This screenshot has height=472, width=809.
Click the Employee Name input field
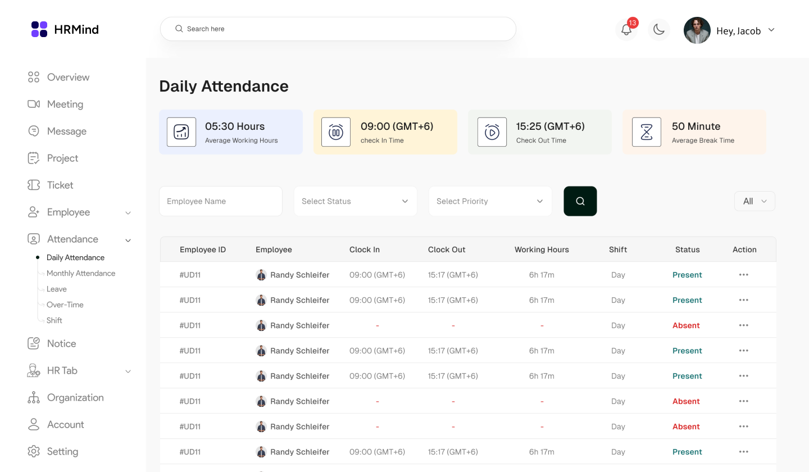(220, 201)
